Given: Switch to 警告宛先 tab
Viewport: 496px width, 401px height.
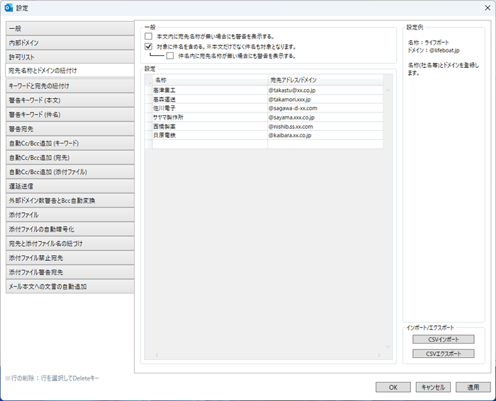Looking at the screenshot, I should point(70,129).
